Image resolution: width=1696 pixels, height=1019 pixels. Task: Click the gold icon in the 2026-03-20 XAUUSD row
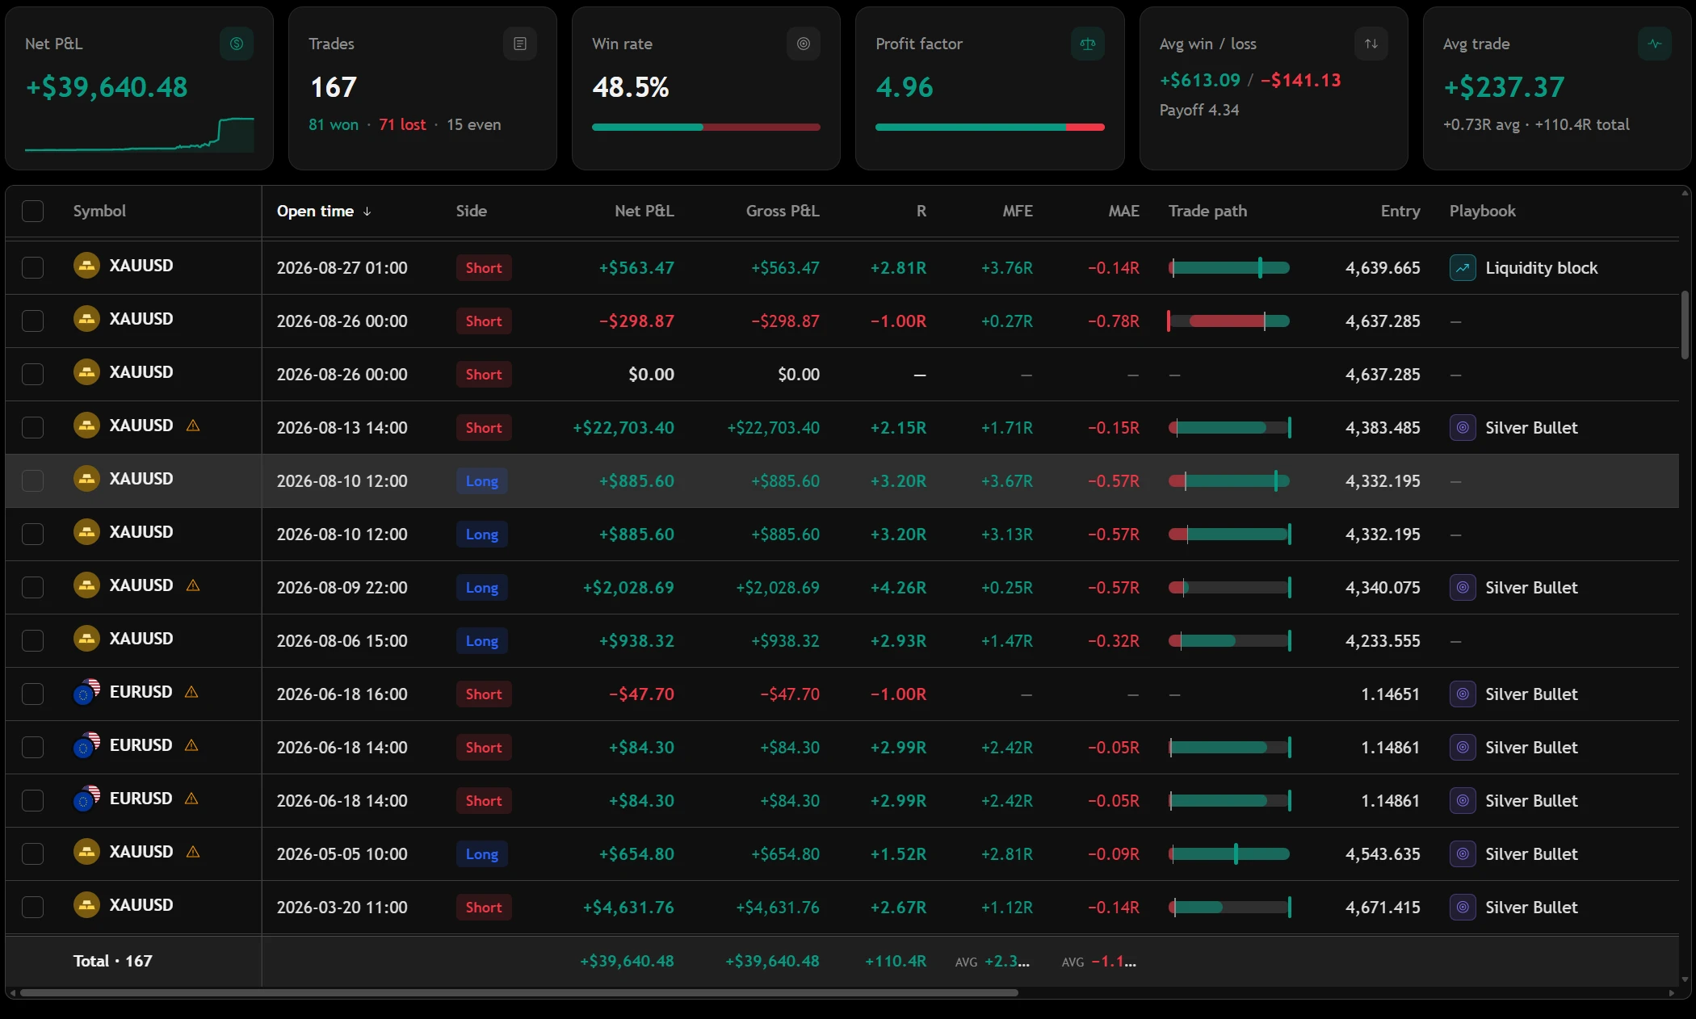point(86,905)
